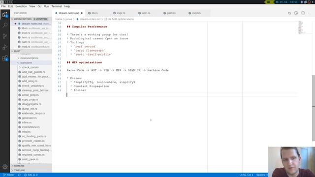Click the red blocked icon in system tray

pos(309,2)
